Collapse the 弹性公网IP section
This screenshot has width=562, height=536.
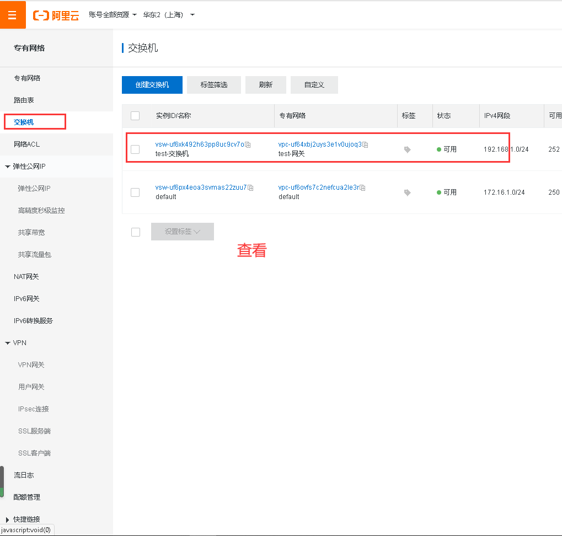click(x=8, y=167)
